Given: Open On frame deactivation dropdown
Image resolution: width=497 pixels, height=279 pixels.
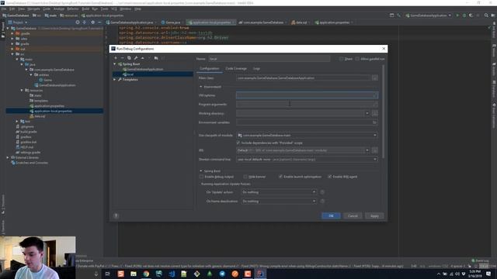Looking at the screenshot, I should [x=279, y=201].
